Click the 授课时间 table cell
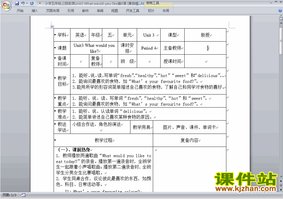 [x=172, y=61]
